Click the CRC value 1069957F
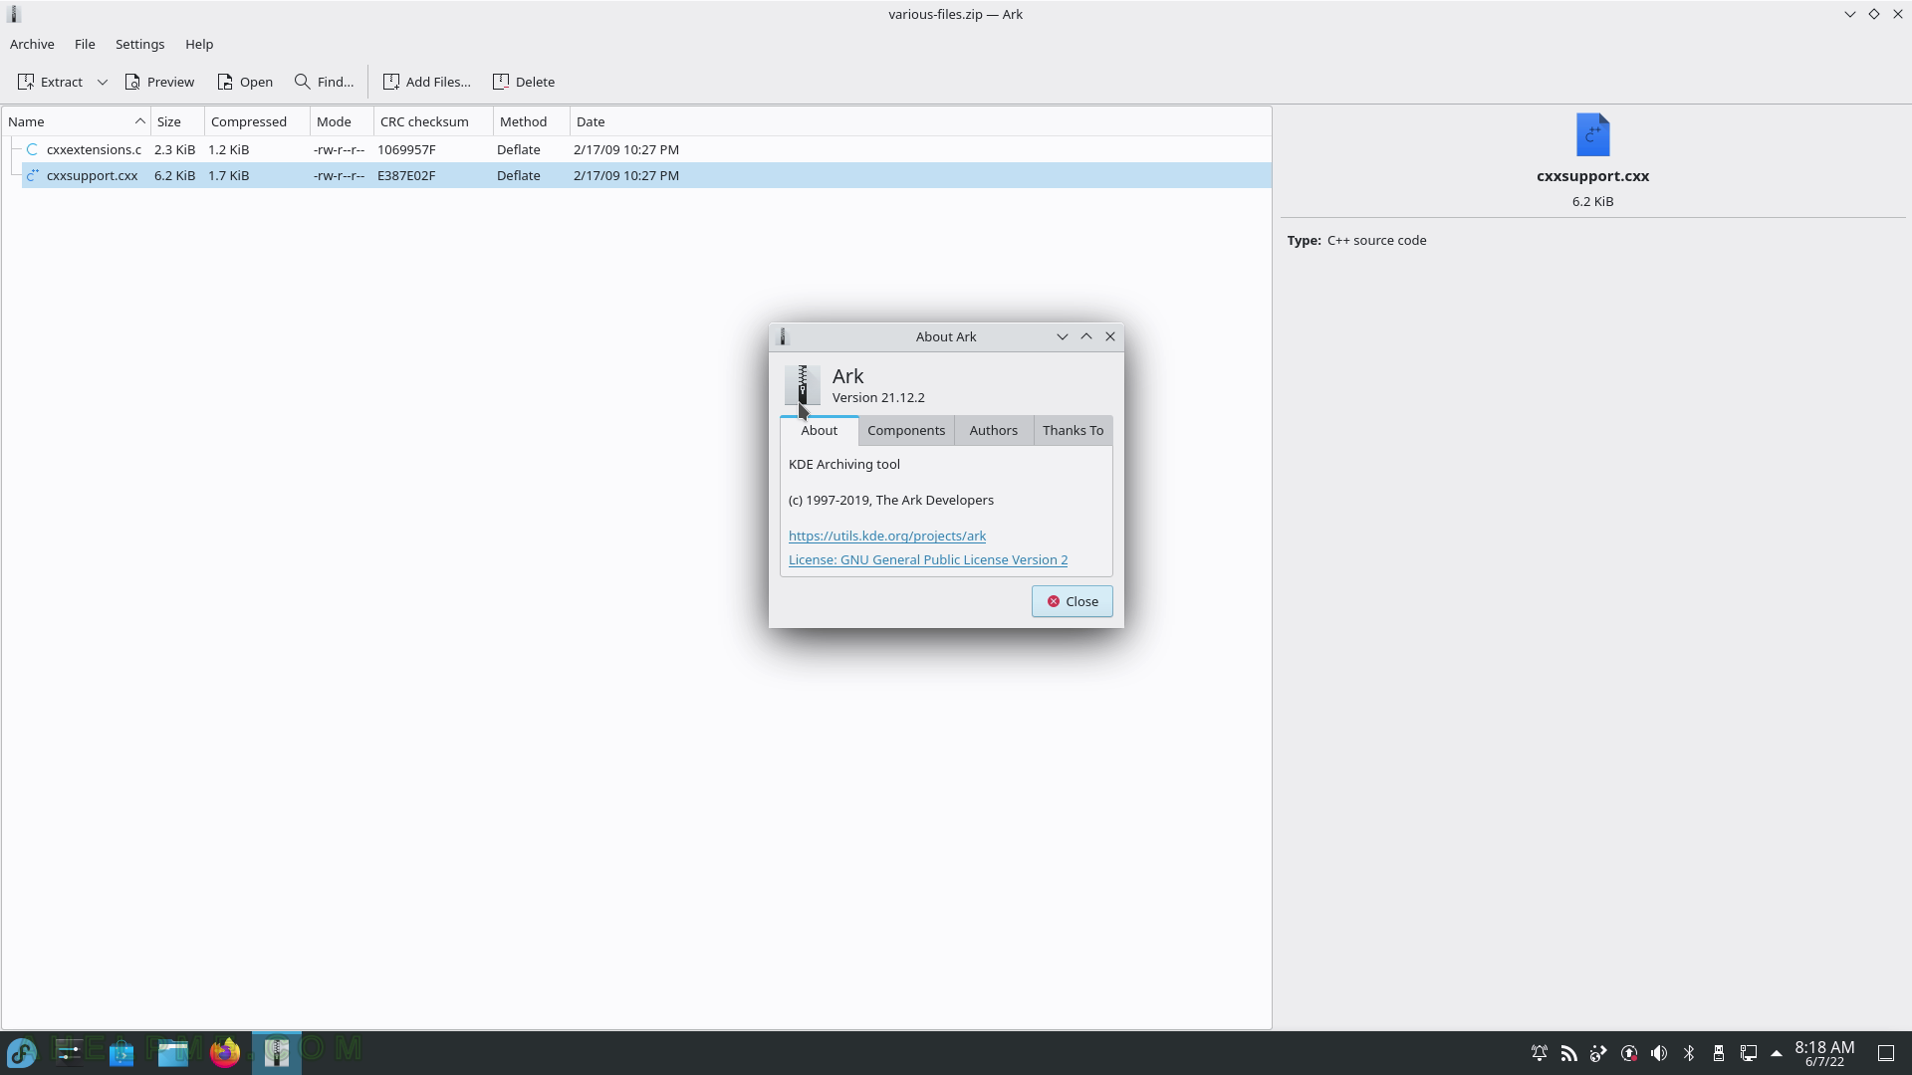The image size is (1912, 1075). (x=406, y=149)
